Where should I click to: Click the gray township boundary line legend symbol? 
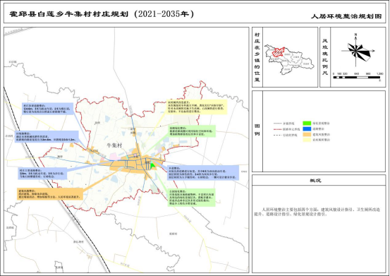point(277,124)
